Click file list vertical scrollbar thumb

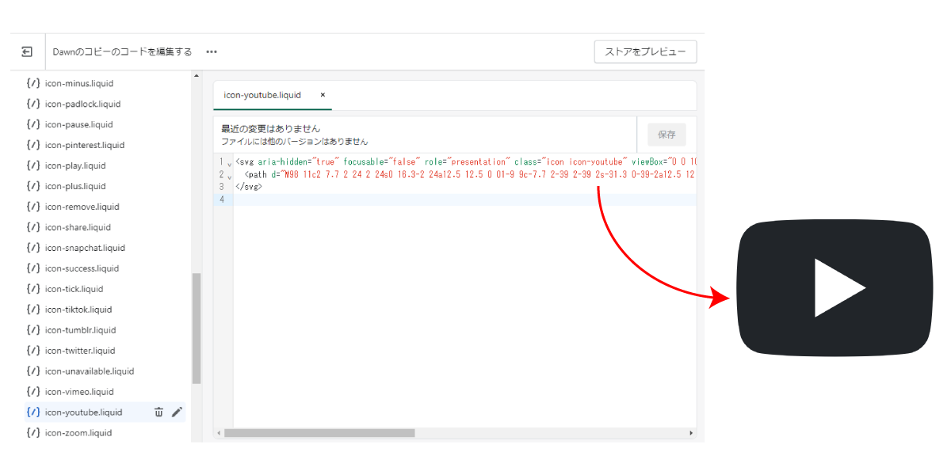pos(197,329)
